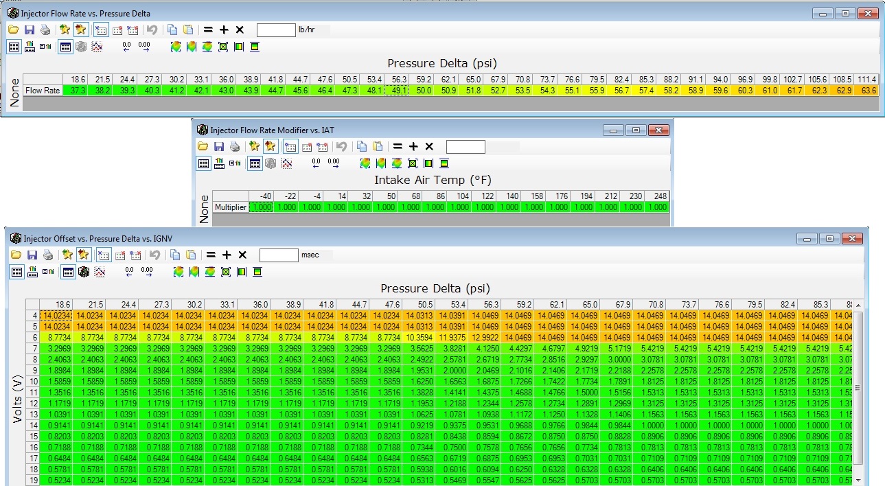885x486 pixels.
Task: Select 1.000 multiplier cell under 248 °F
Action: coord(656,207)
